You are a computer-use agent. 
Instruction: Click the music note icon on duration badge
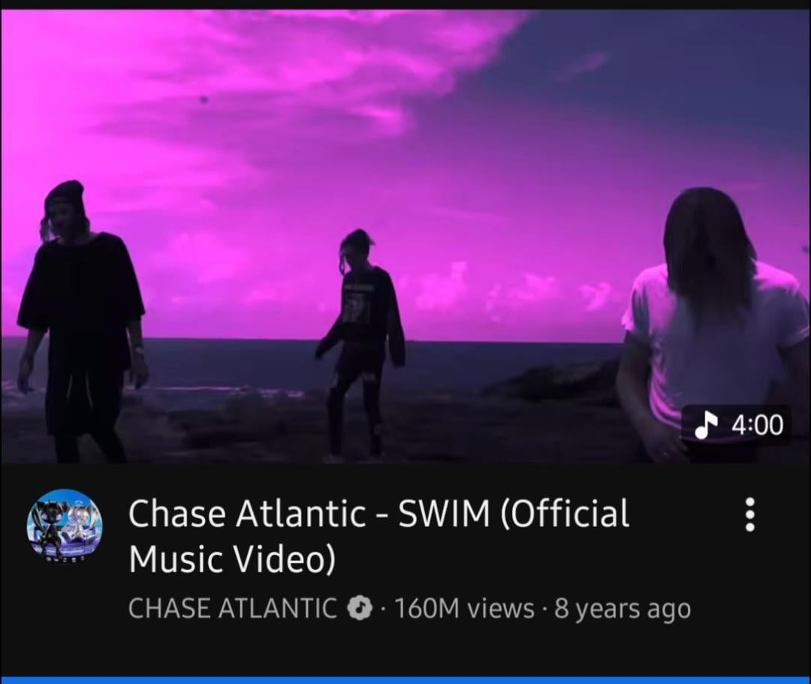pos(706,426)
